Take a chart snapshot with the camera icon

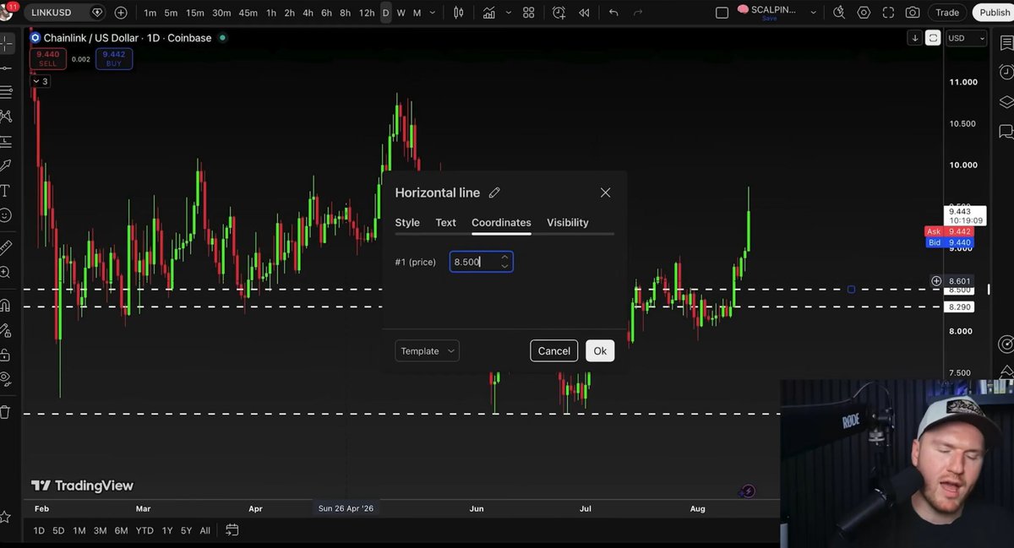point(913,13)
